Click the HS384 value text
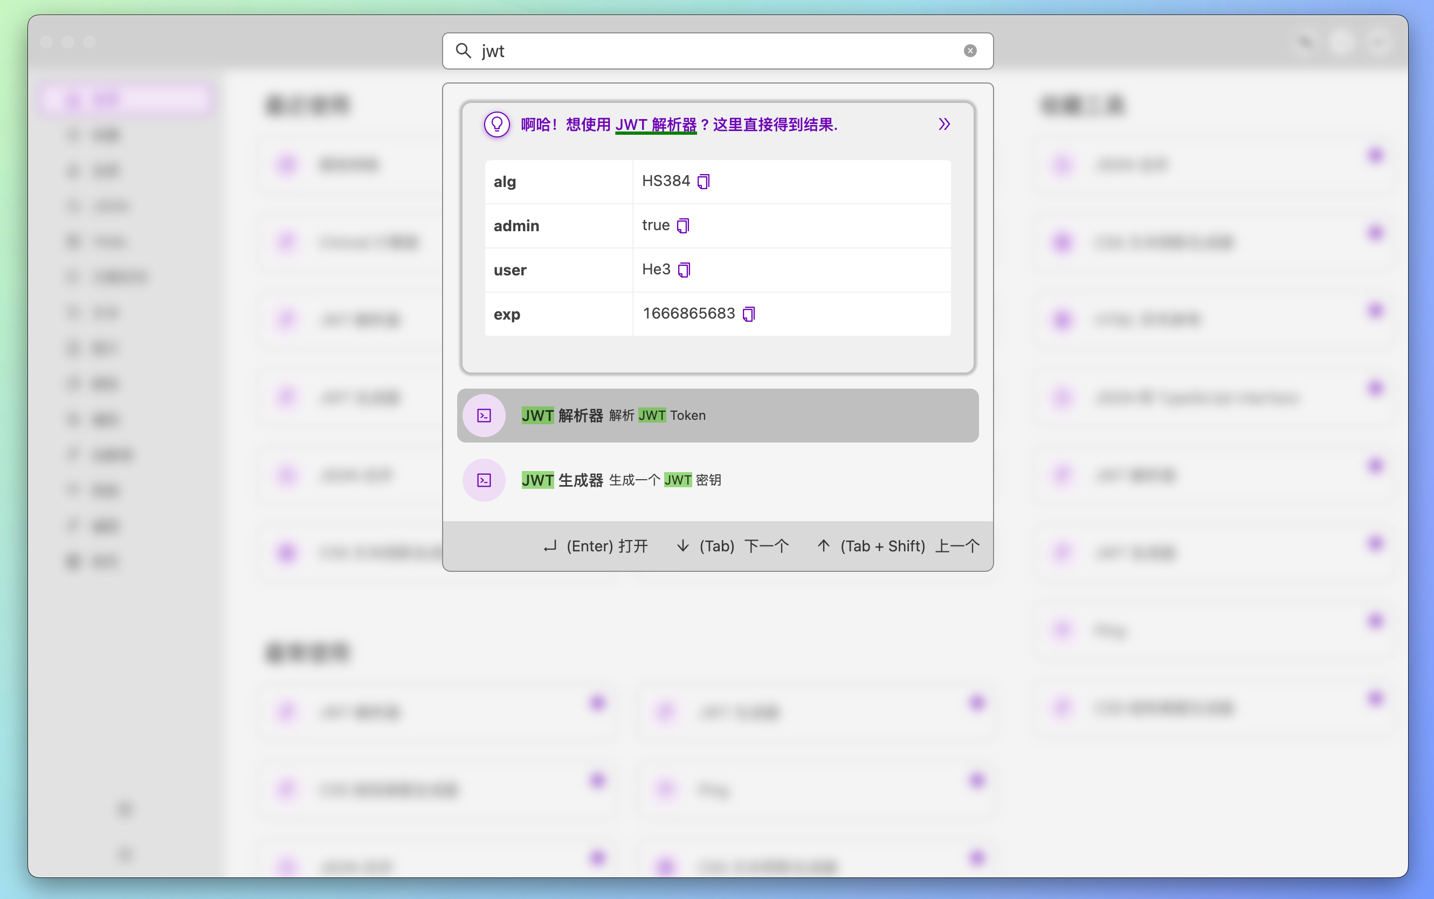The image size is (1434, 899). [x=665, y=181]
